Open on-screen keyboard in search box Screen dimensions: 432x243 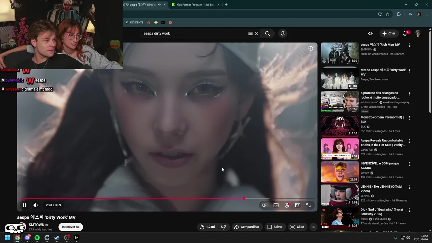click(250, 33)
